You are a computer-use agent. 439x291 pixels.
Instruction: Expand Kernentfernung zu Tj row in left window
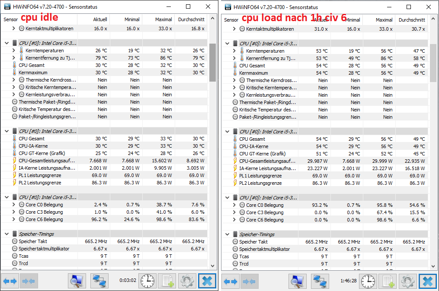pos(13,57)
